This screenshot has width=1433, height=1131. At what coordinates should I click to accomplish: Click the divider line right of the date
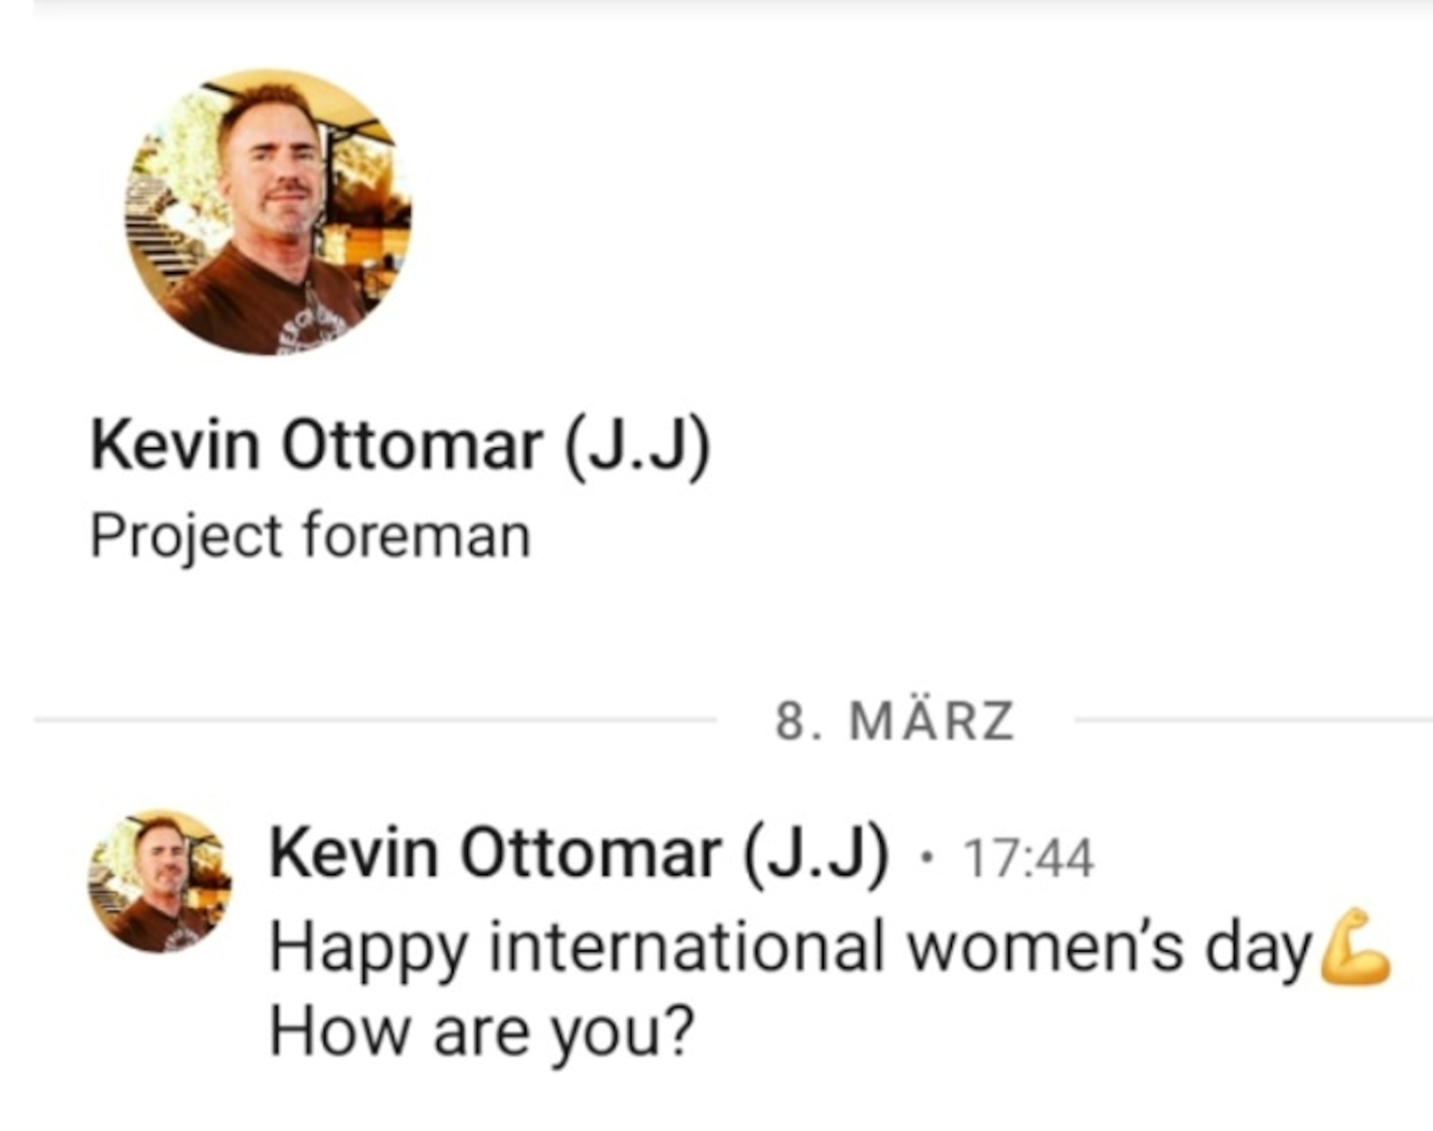coord(1252,719)
